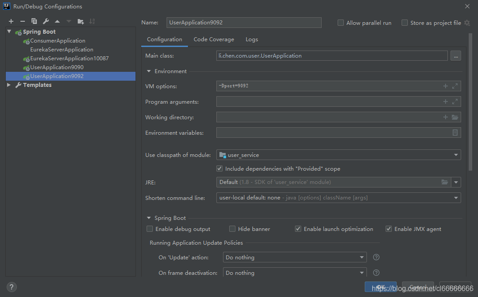Browse for the main class with the ellipsis button
Viewport: 478px width, 297px height.
point(456,56)
